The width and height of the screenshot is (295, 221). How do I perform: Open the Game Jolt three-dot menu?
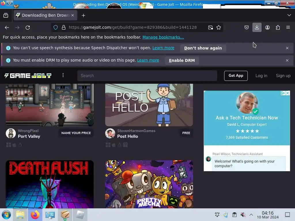[x=63, y=75]
